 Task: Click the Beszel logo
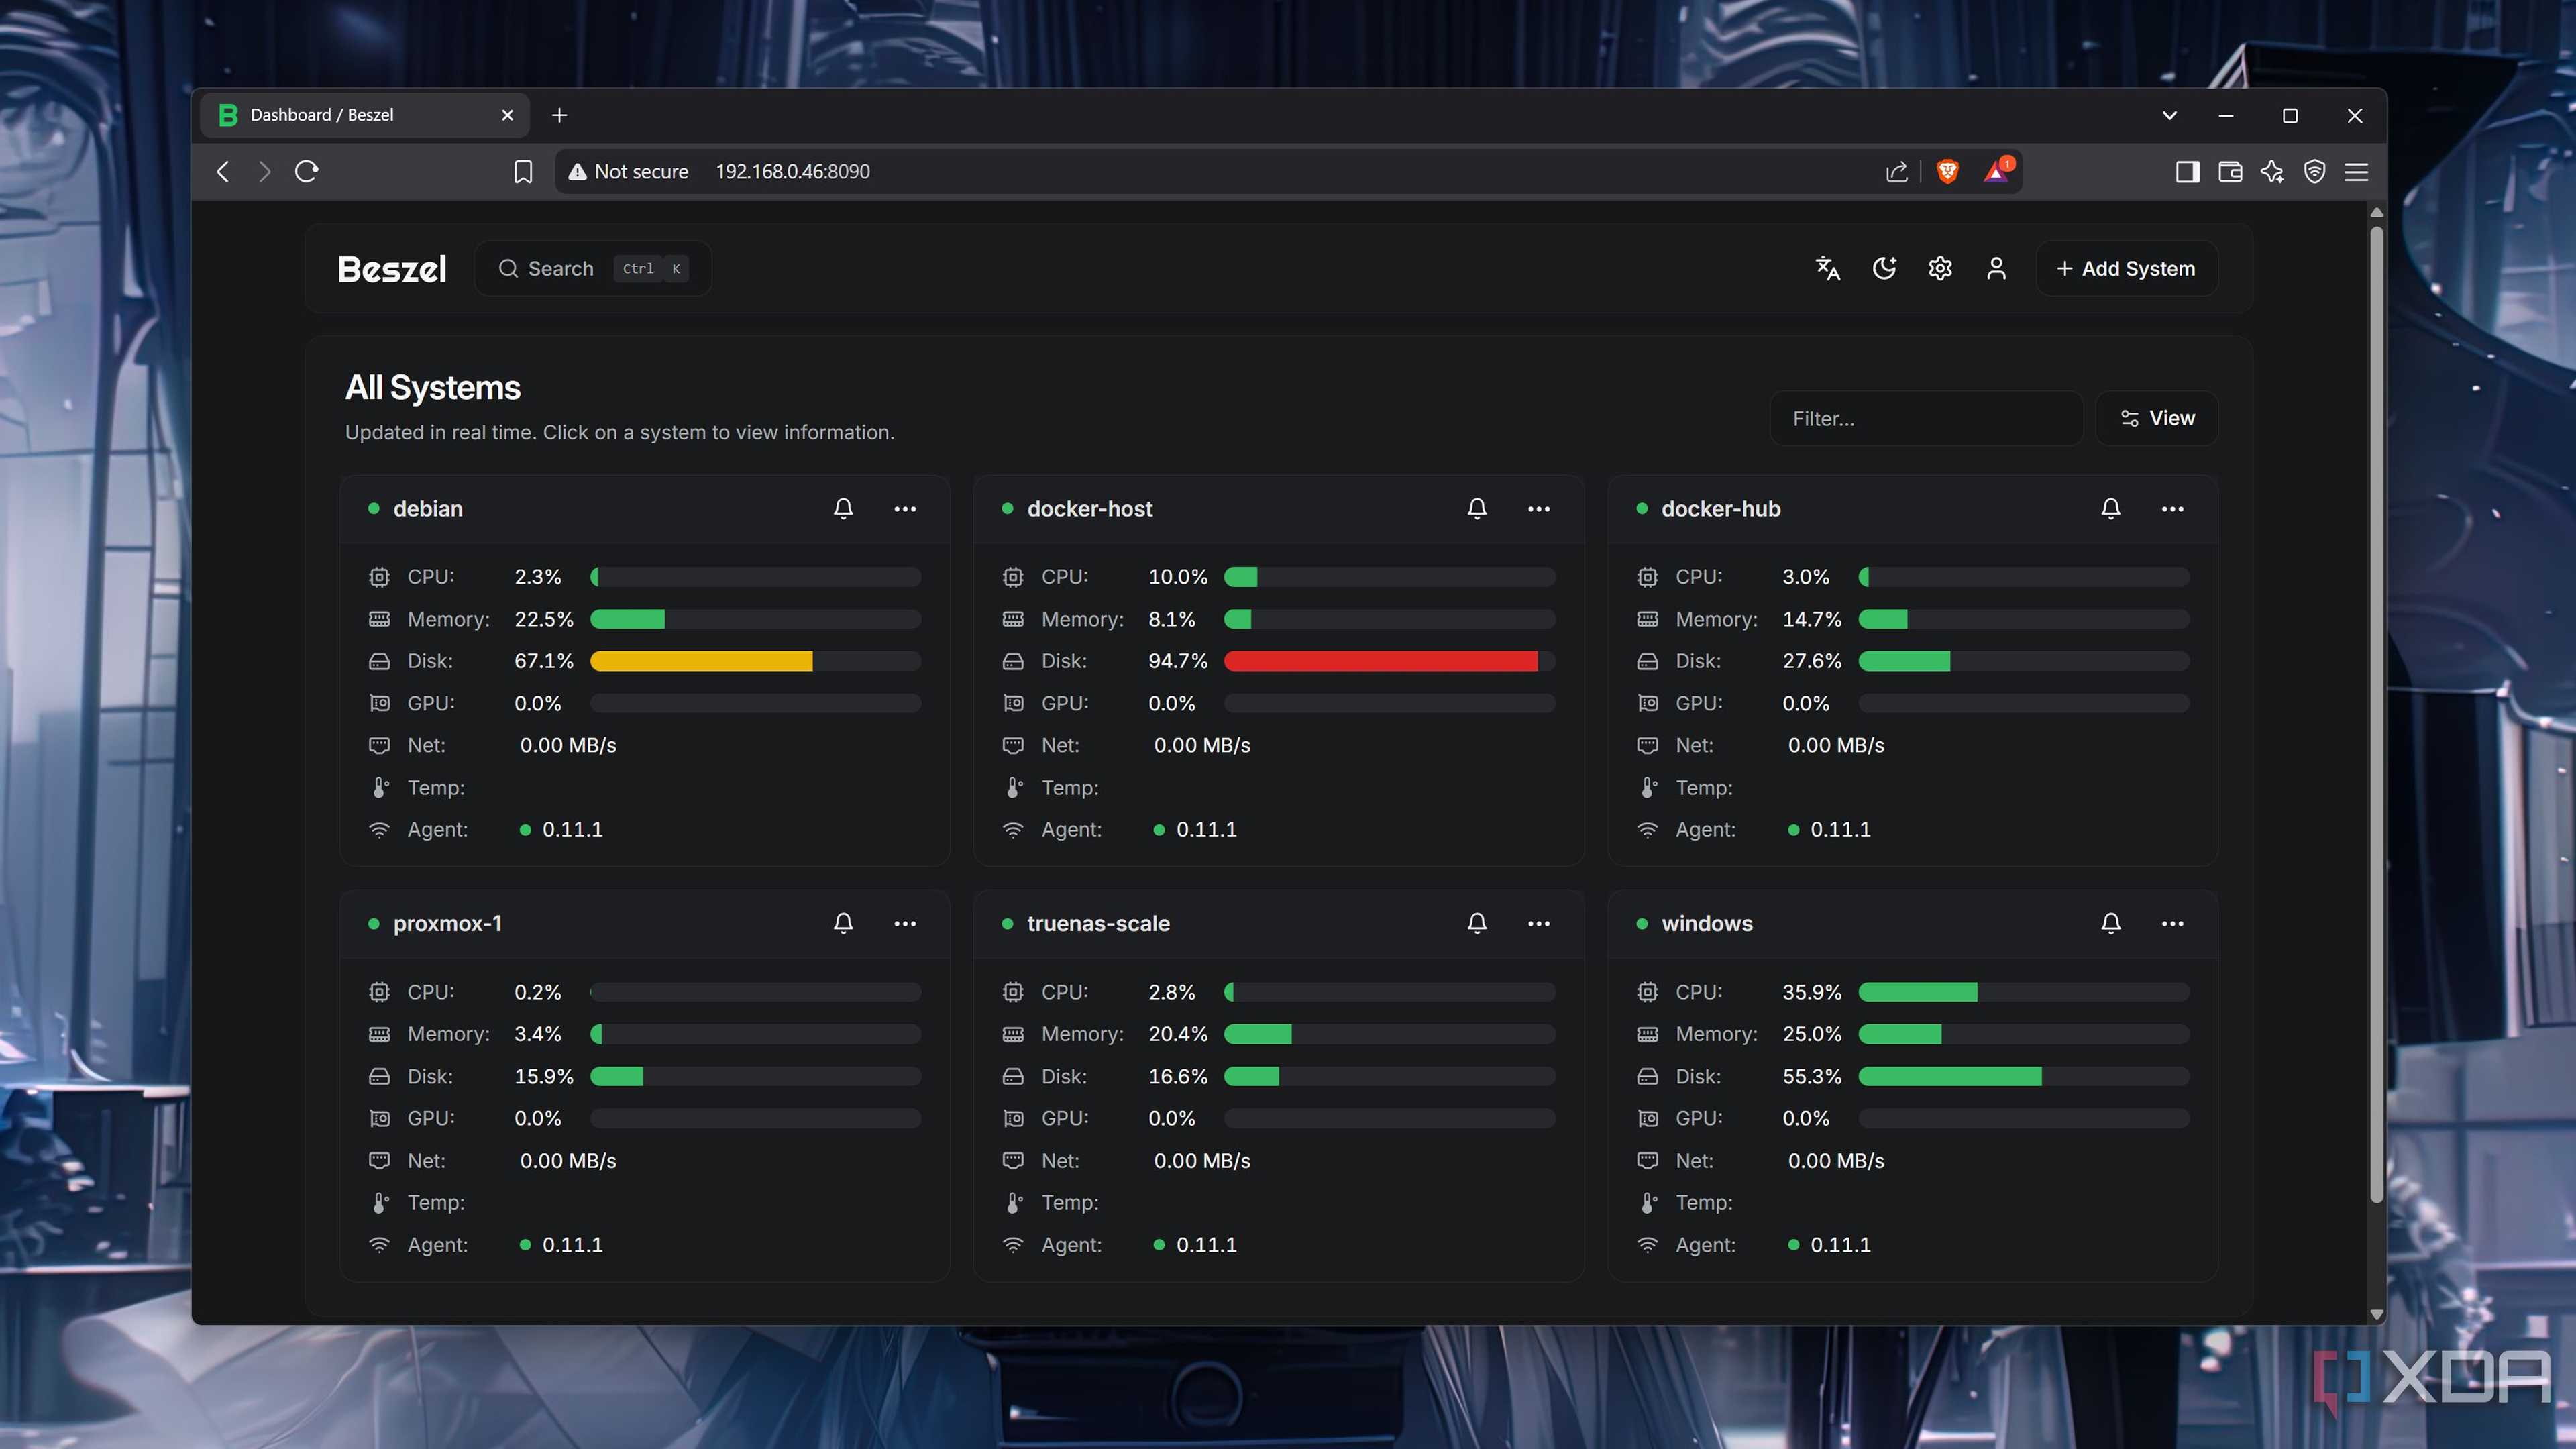tap(391, 268)
